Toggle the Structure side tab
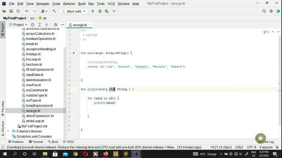 pyautogui.click(x=3, y=129)
